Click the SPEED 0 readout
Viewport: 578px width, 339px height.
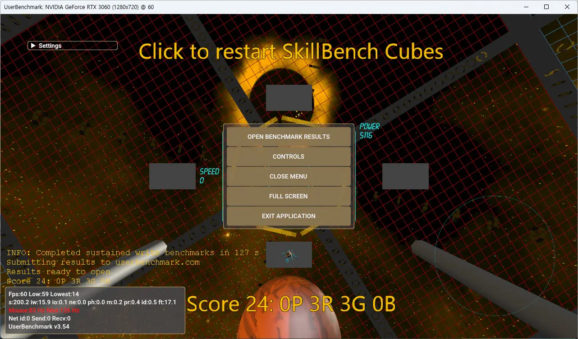209,176
